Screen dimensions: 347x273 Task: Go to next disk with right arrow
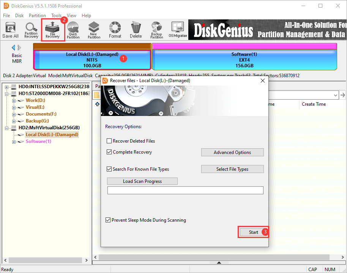click(19, 48)
